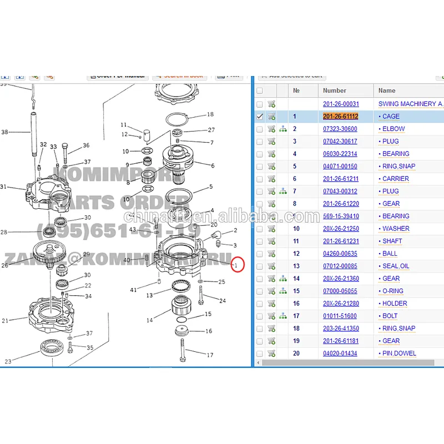Click the cart icon for part 07042-30617
Screen dimensions: 444x444
[x=271, y=142]
